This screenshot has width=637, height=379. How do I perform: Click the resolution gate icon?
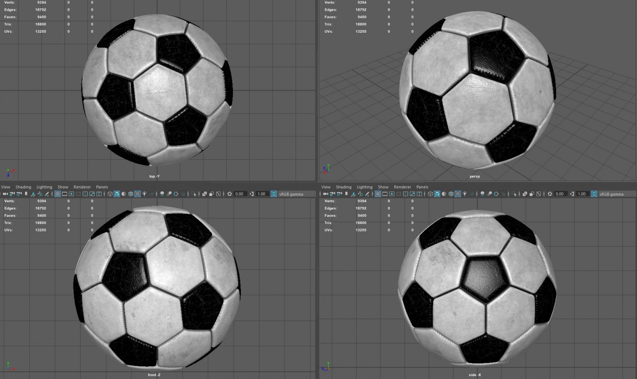tap(72, 194)
